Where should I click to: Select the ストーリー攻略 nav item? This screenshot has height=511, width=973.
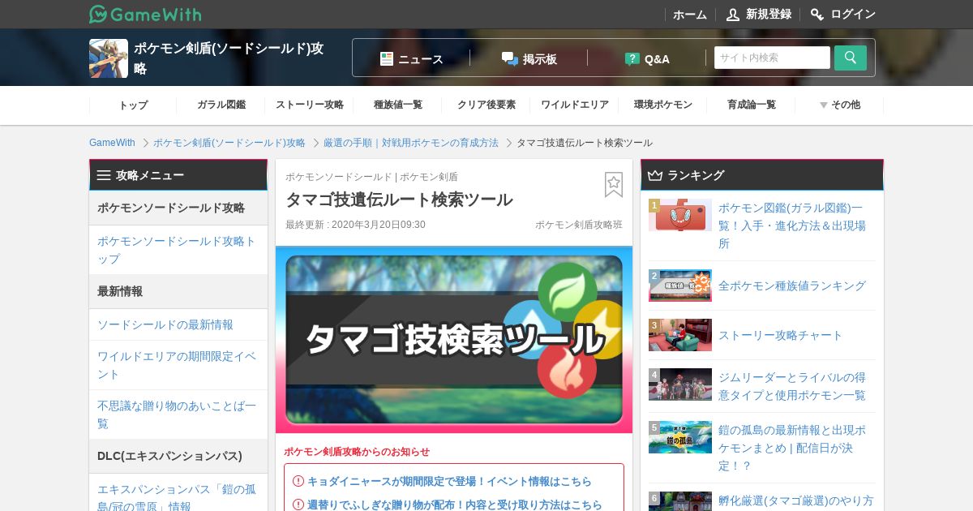pyautogui.click(x=310, y=105)
